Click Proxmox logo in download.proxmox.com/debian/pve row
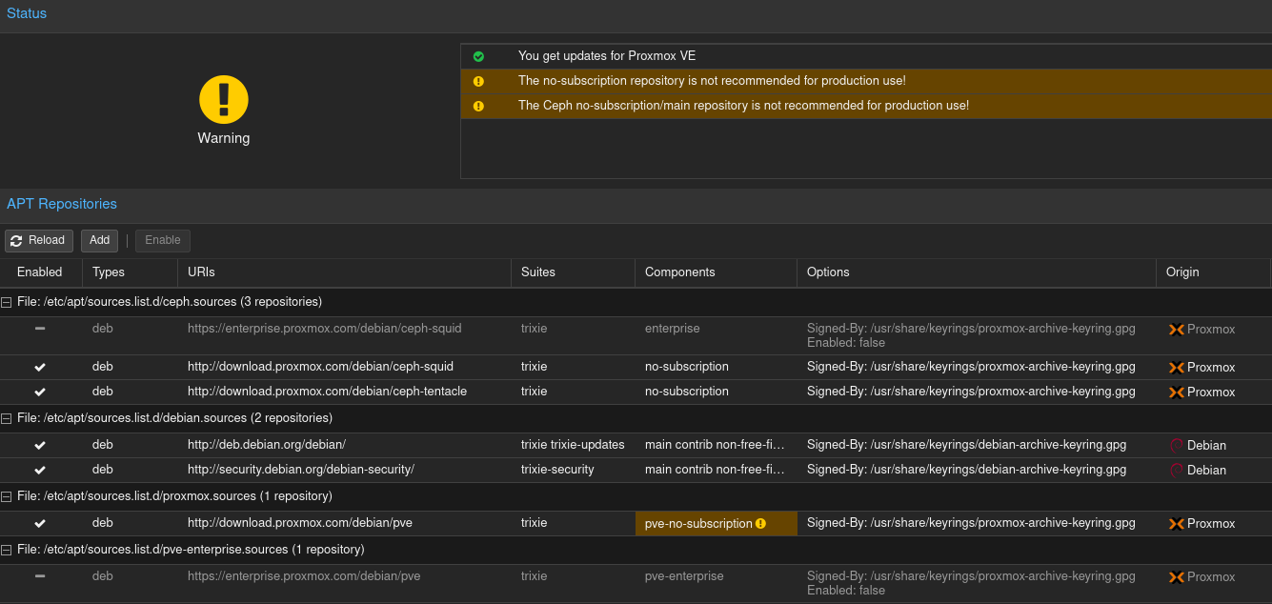Screen dimensions: 1272x604 point(1177,524)
